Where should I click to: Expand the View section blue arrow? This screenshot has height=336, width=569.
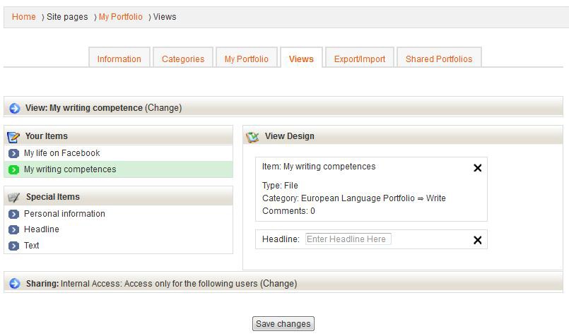pos(14,108)
